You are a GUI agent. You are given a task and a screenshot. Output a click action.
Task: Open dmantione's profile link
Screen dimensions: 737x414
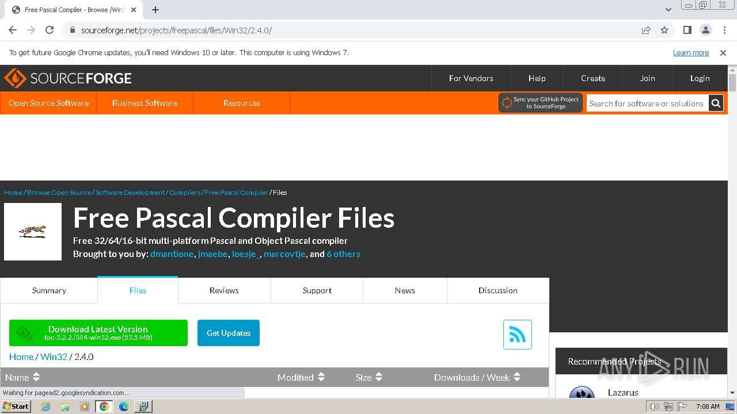pos(172,254)
